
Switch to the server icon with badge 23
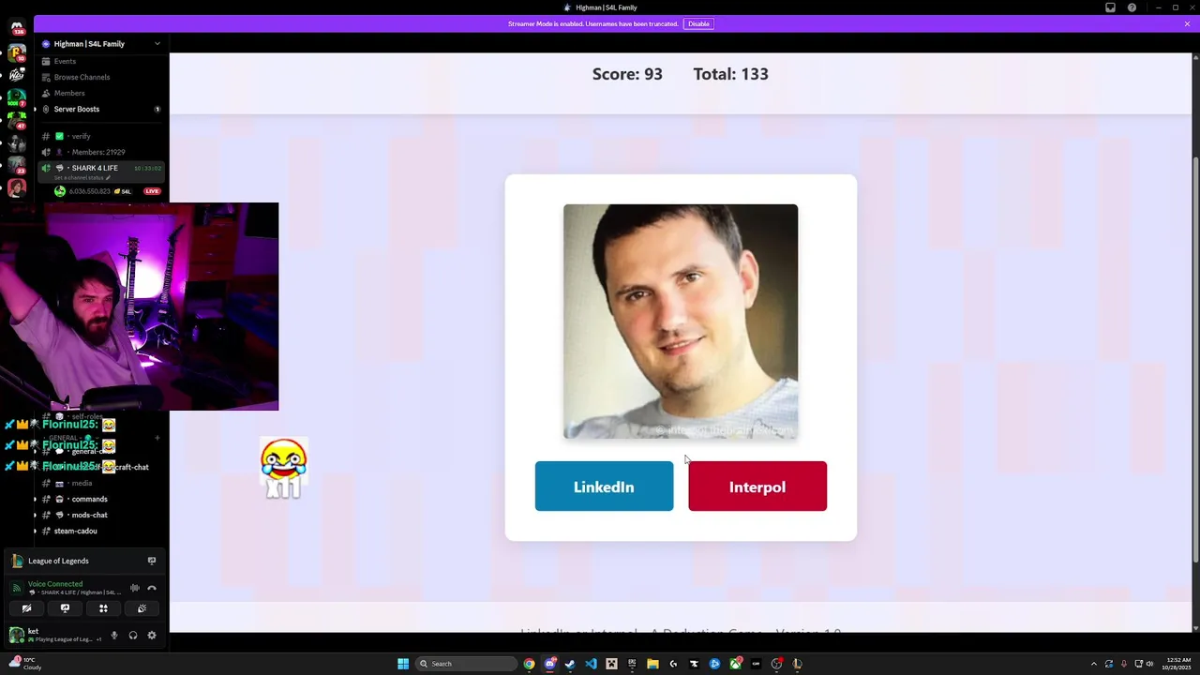[x=16, y=165]
